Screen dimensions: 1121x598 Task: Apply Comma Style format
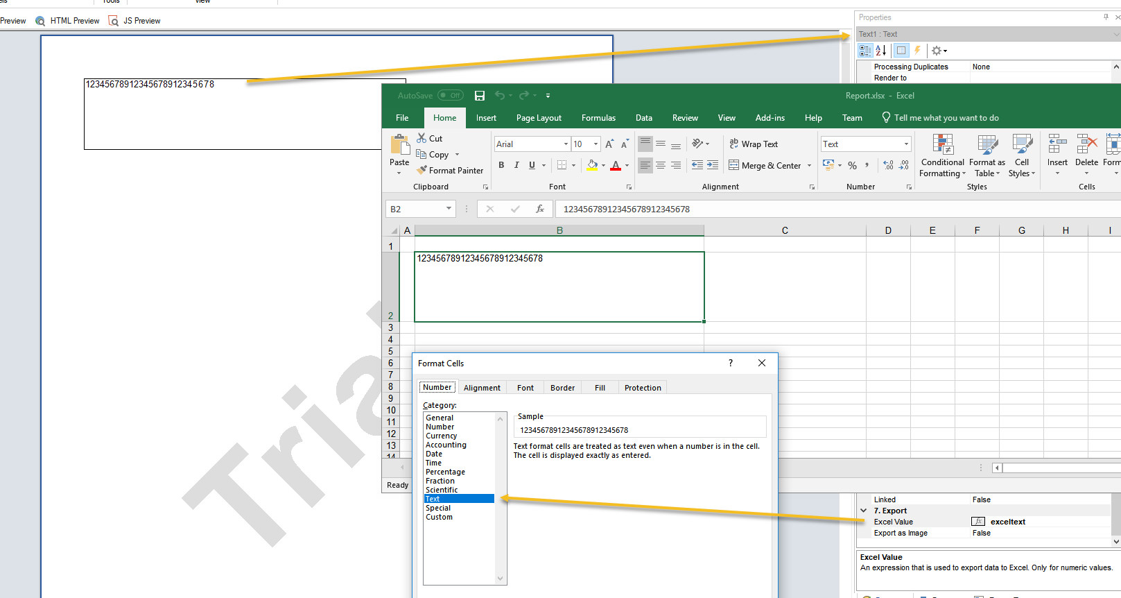867,165
